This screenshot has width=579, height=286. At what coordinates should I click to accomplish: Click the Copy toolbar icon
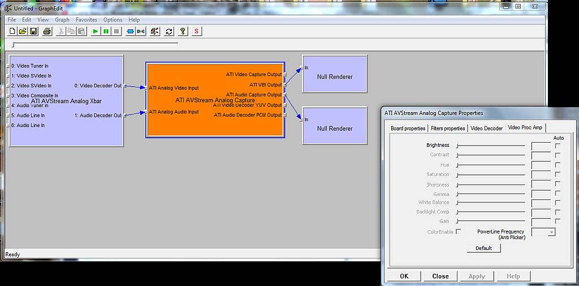point(71,32)
